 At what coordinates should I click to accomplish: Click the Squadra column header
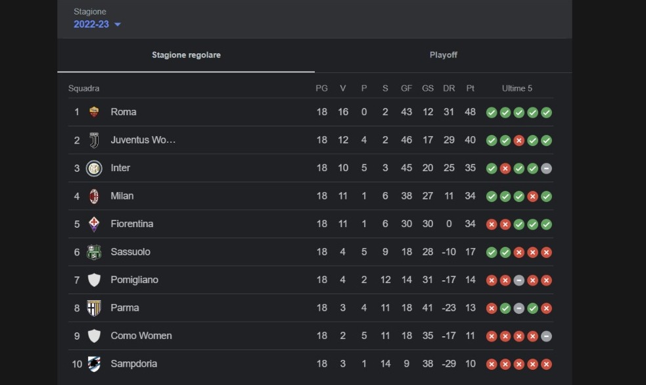point(83,88)
